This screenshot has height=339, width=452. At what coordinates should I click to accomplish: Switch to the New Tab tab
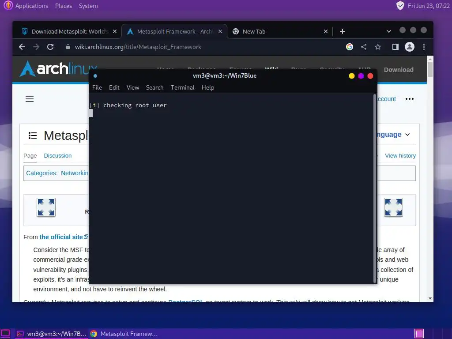click(279, 31)
